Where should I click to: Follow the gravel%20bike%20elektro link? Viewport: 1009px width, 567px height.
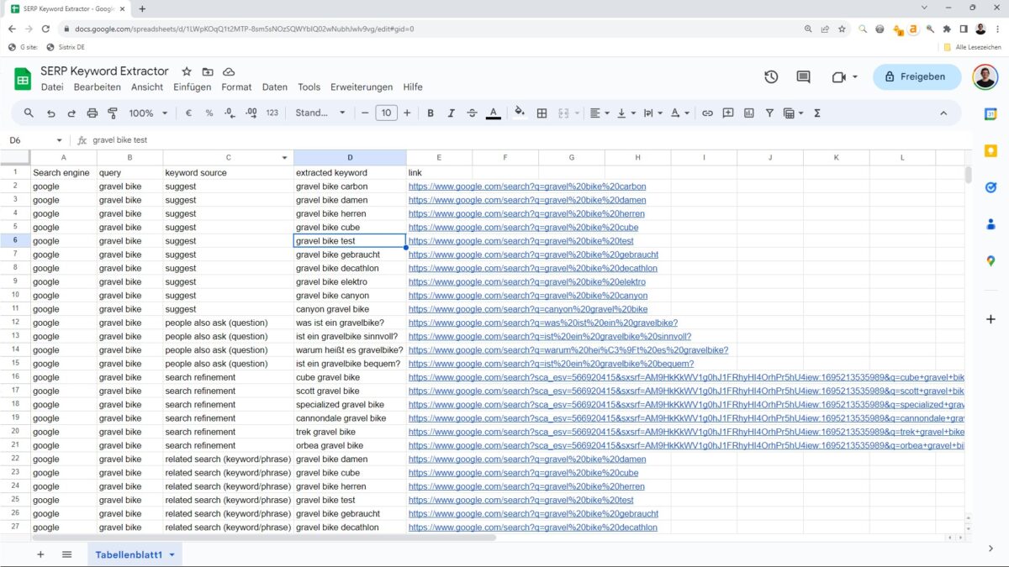pos(527,282)
